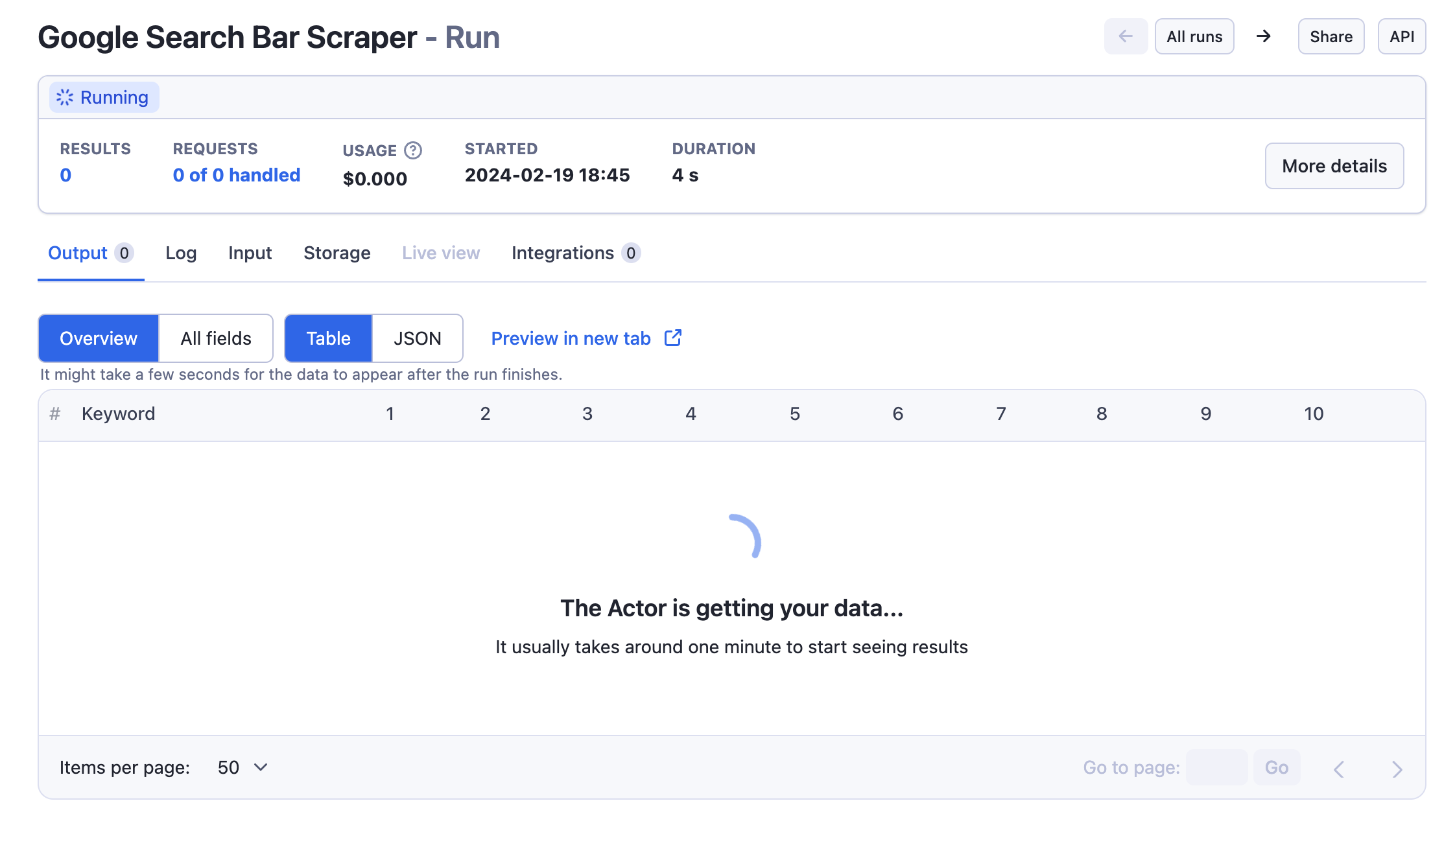Open the Usage help tooltip icon

[413, 150]
